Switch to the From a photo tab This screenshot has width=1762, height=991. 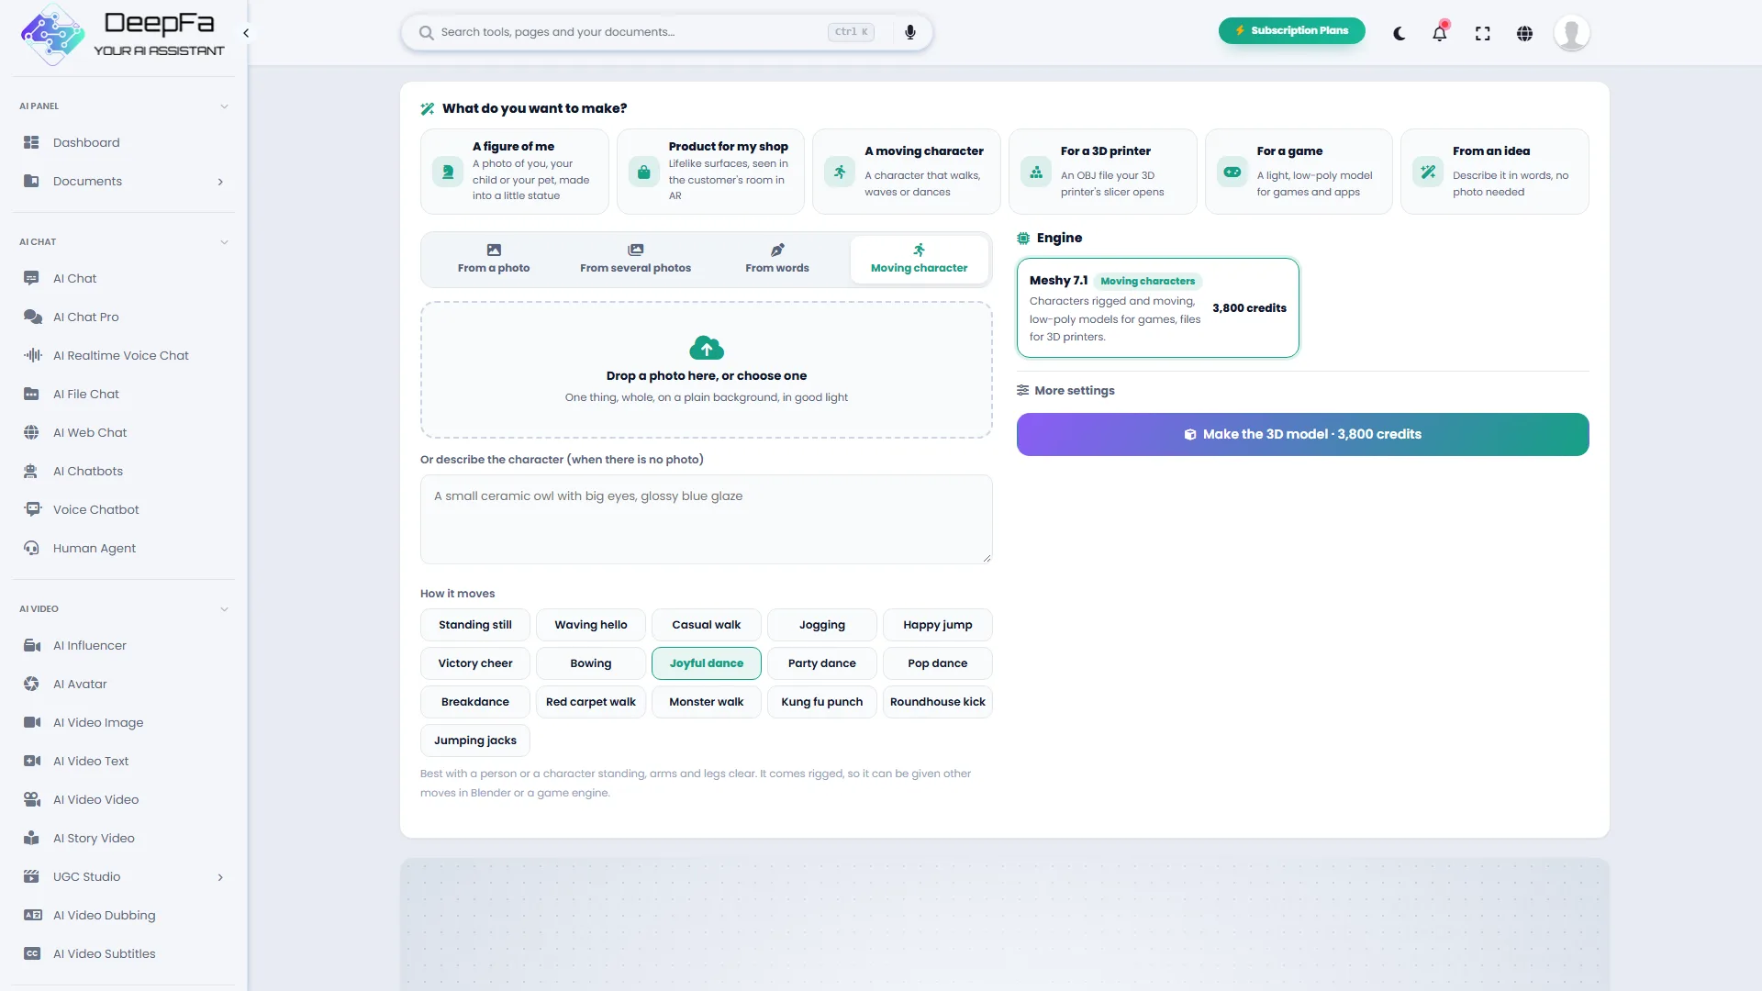[494, 259]
